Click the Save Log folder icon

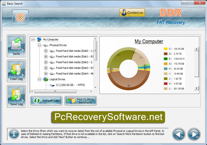coord(16,96)
